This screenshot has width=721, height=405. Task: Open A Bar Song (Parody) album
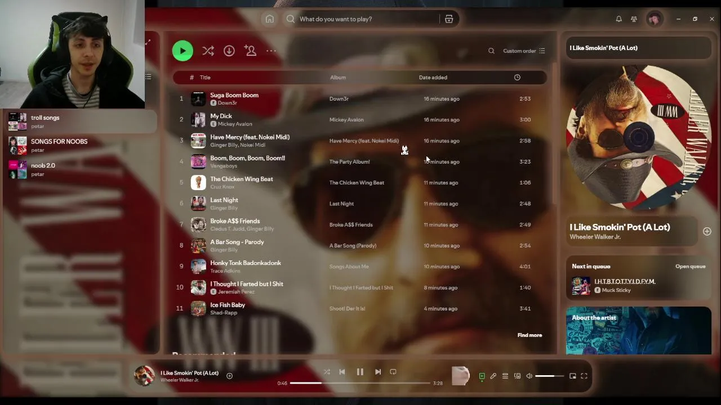tap(353, 246)
